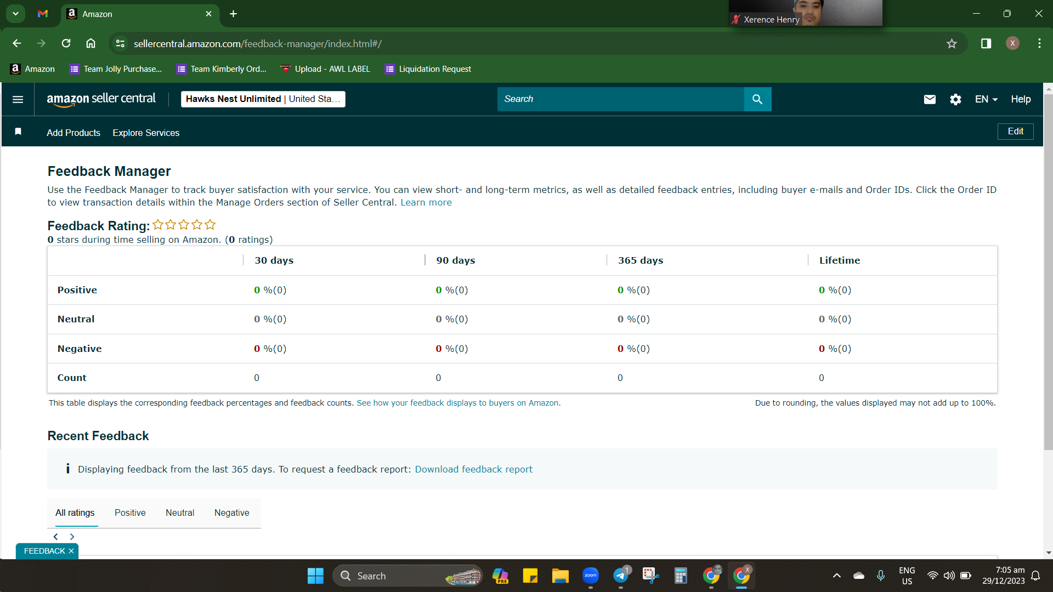Image resolution: width=1053 pixels, height=592 pixels.
Task: Open Upload - AWL LABEL bookmark
Action: (325, 69)
